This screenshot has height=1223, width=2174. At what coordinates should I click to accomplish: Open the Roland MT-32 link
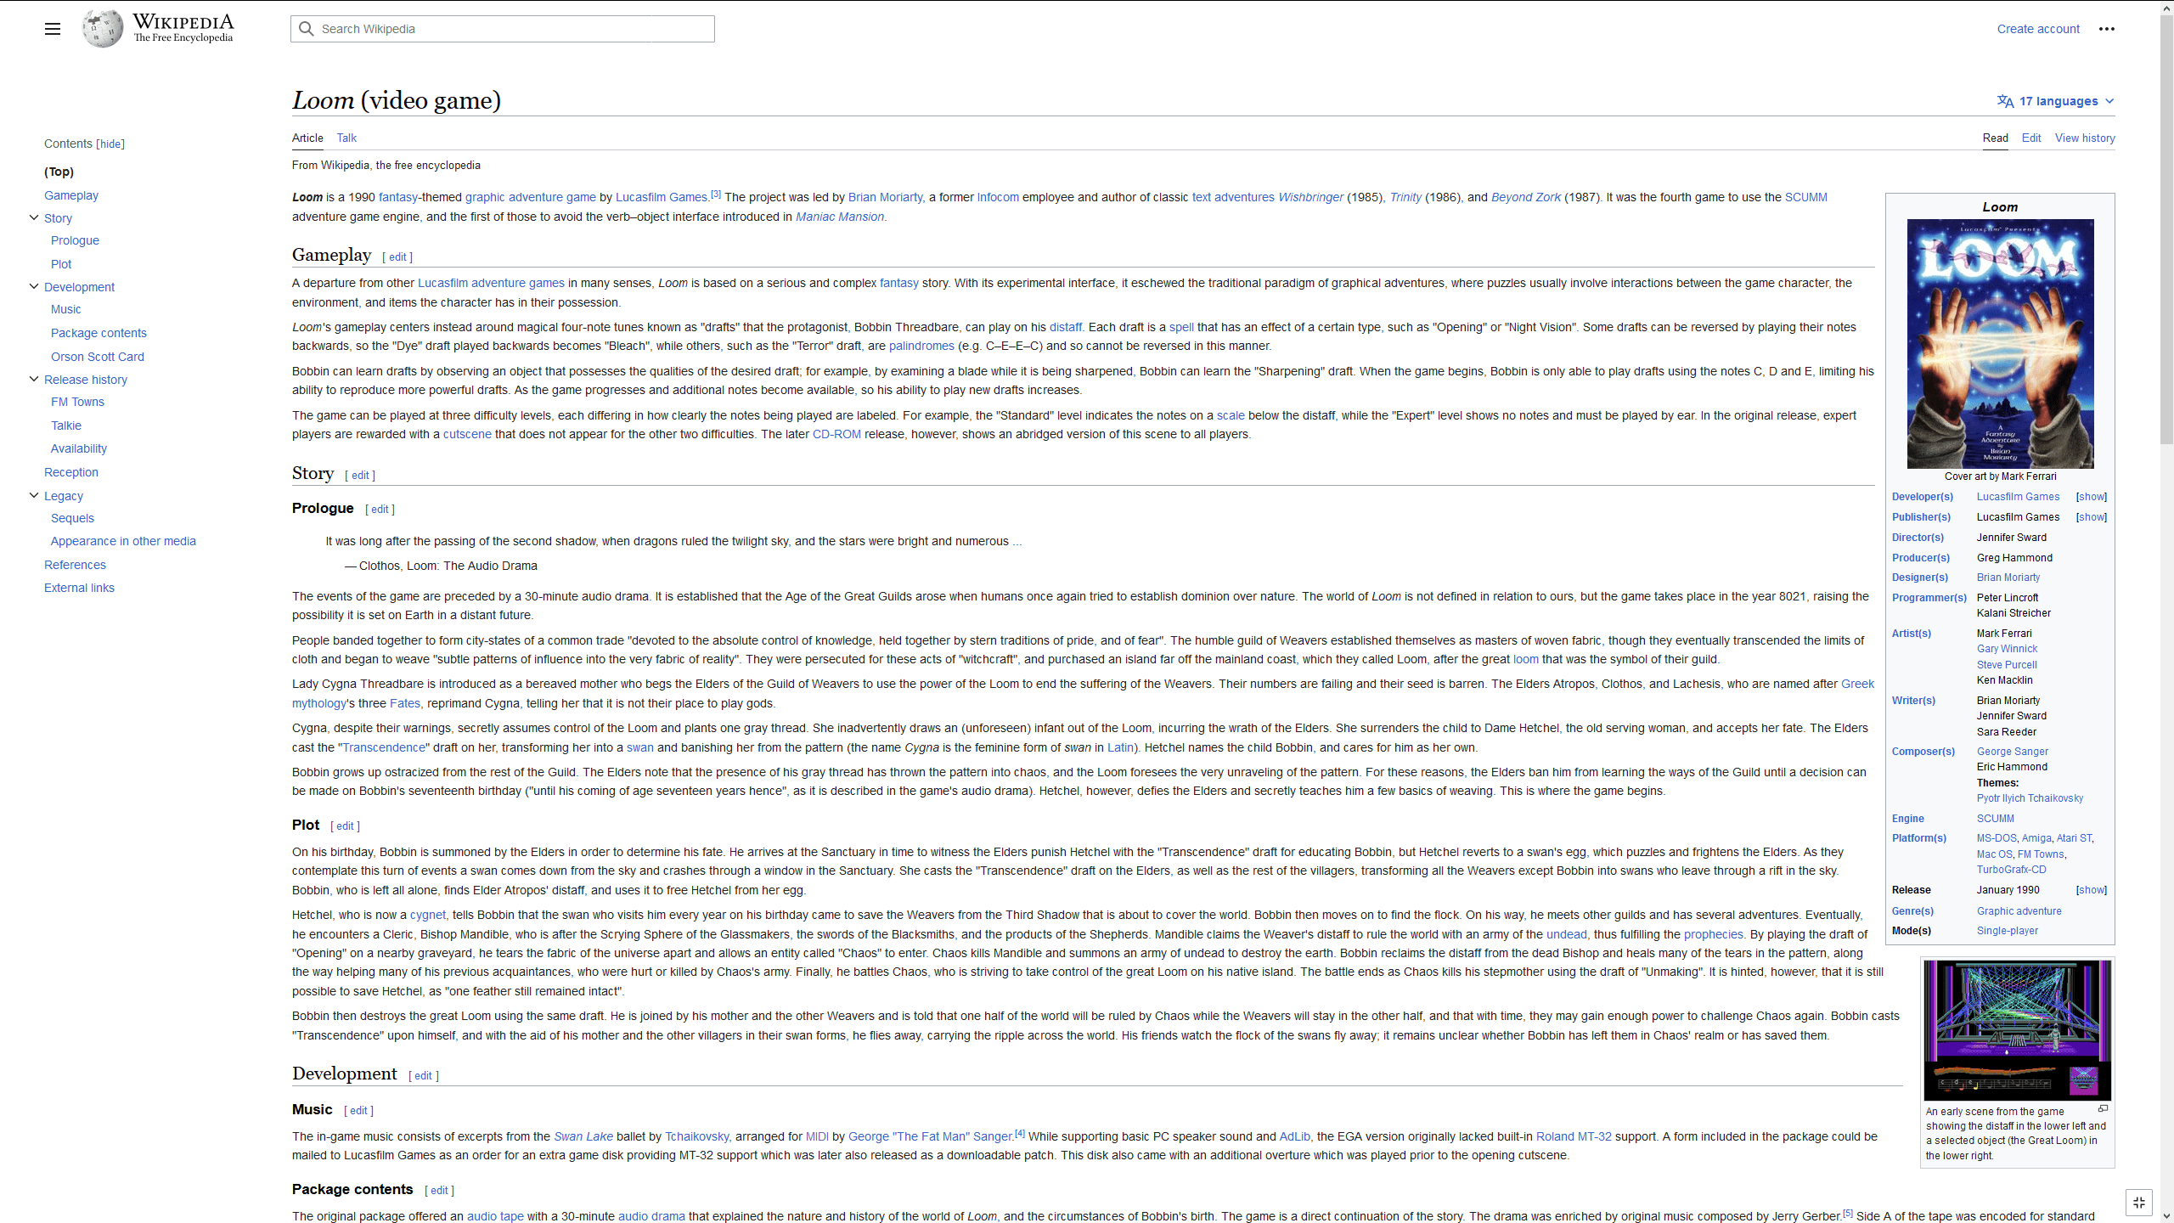tap(1574, 1136)
